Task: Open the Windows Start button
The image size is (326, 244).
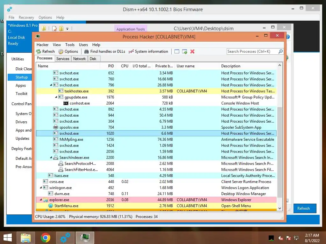Action: point(8,238)
